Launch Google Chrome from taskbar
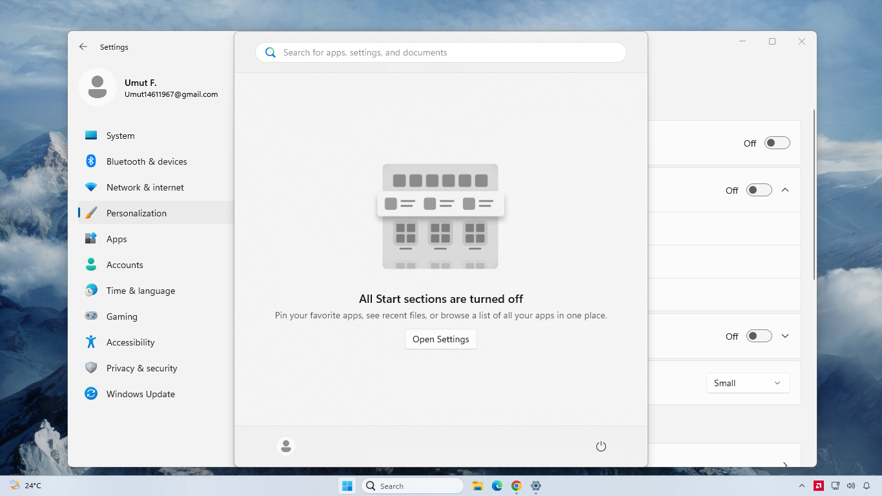This screenshot has width=882, height=496. tap(517, 486)
